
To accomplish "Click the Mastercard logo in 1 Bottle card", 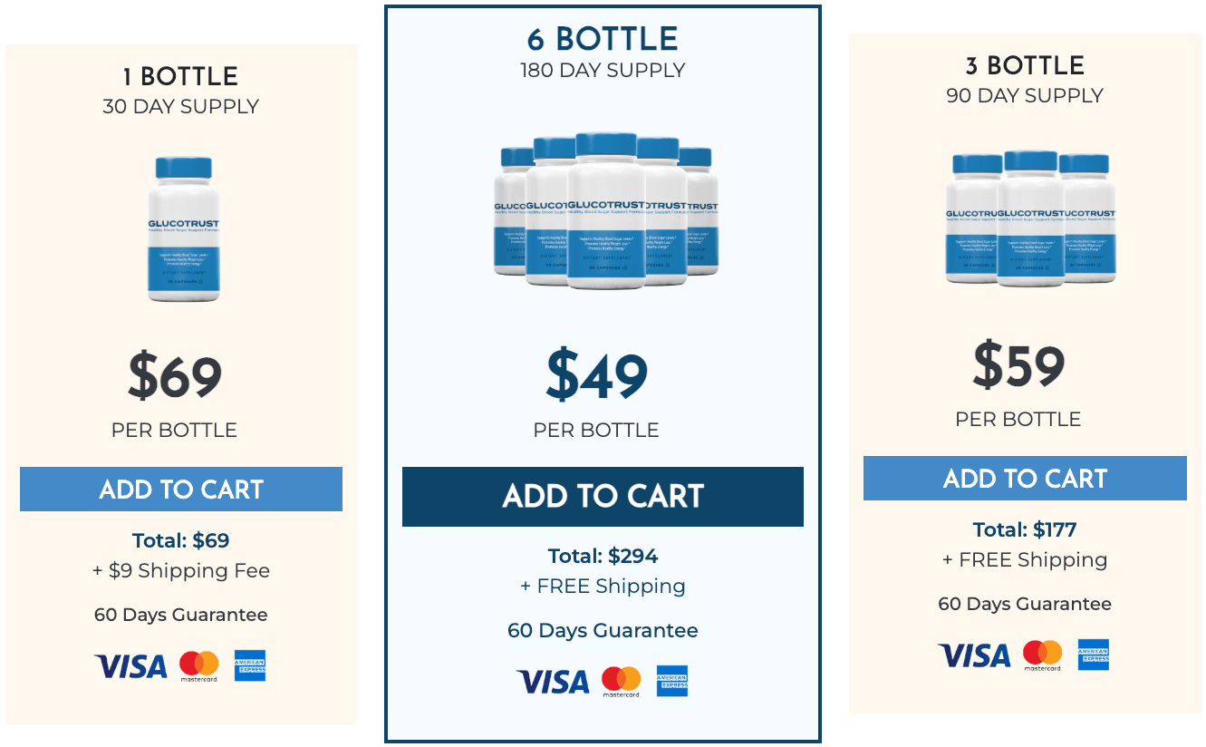I will click(x=199, y=666).
